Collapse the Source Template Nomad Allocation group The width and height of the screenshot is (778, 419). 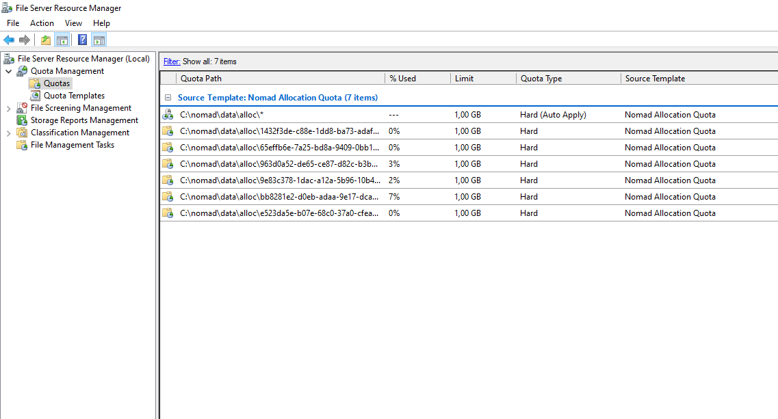coord(168,98)
